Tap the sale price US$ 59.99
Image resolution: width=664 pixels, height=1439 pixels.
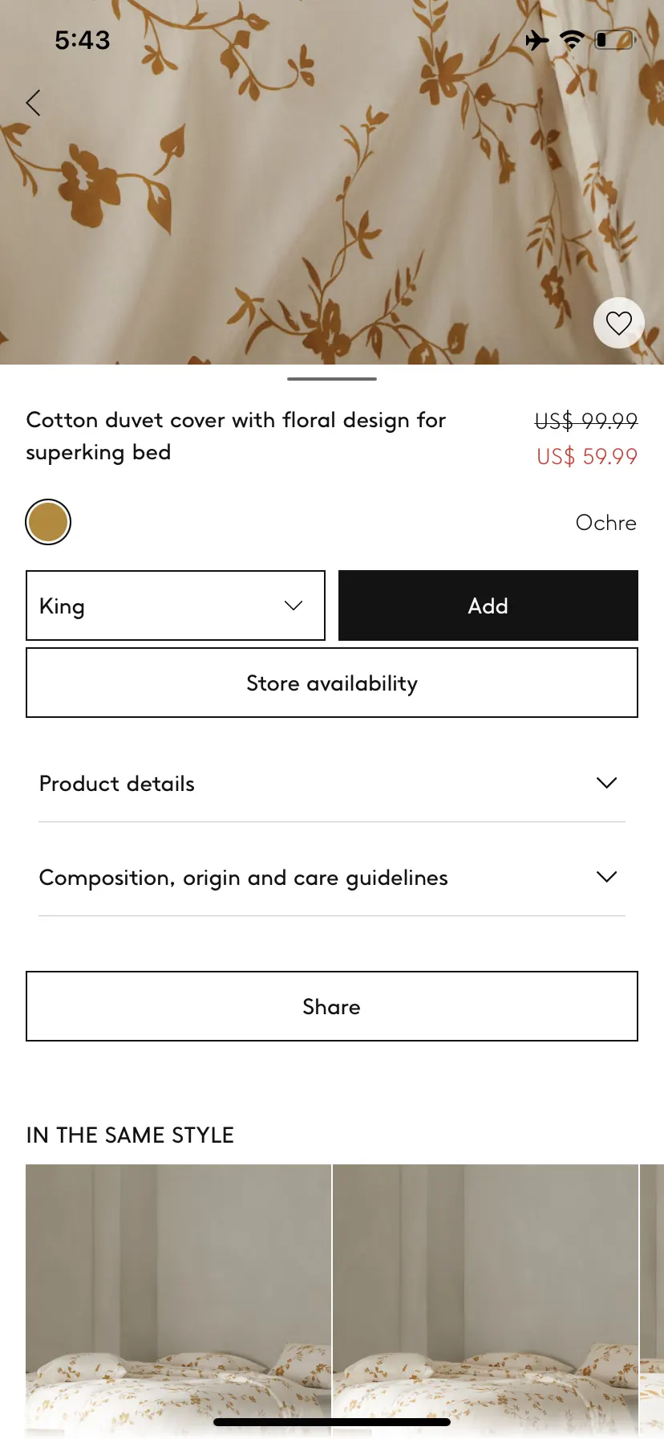587,456
